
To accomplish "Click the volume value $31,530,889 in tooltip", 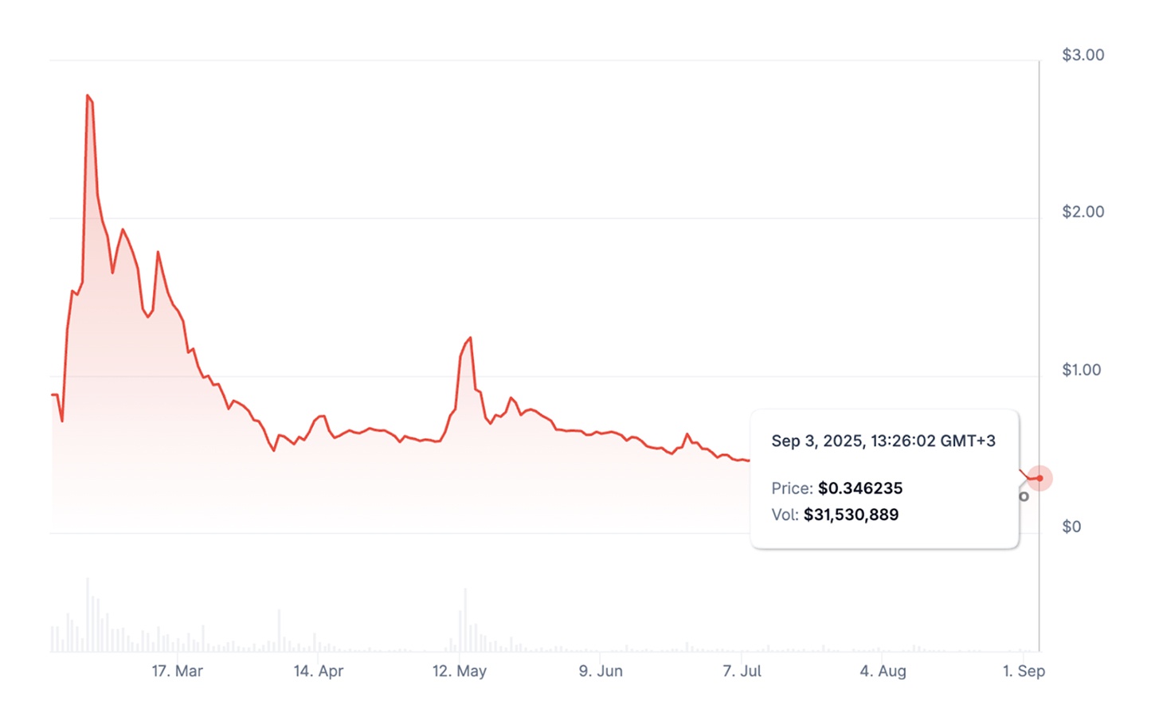I will [851, 515].
